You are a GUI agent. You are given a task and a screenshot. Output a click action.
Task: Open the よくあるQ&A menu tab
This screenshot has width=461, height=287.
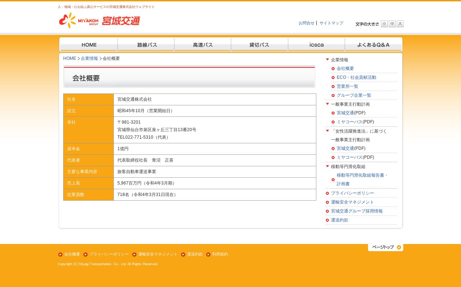tap(373, 44)
